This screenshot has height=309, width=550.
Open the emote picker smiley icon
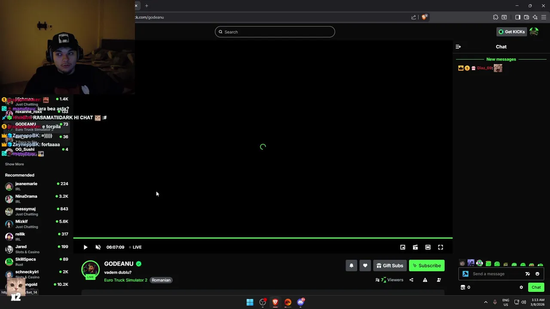537,274
